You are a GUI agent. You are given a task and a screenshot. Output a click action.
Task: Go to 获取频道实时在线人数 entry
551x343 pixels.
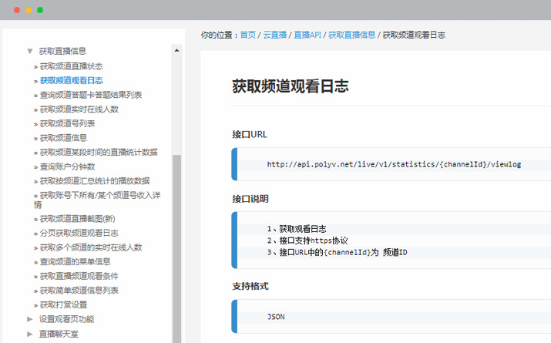coord(79,109)
